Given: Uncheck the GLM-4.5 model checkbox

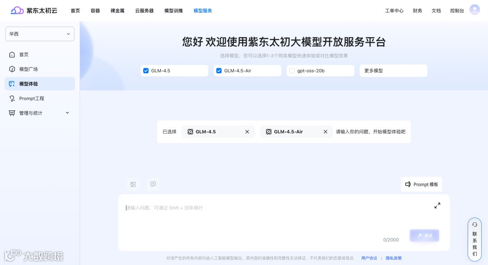Looking at the screenshot, I should pos(145,71).
